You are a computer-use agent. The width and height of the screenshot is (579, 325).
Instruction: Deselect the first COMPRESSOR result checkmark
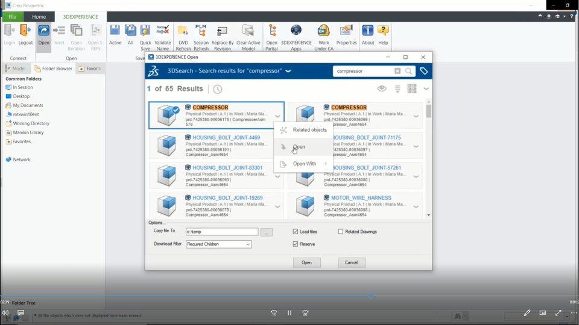click(176, 110)
